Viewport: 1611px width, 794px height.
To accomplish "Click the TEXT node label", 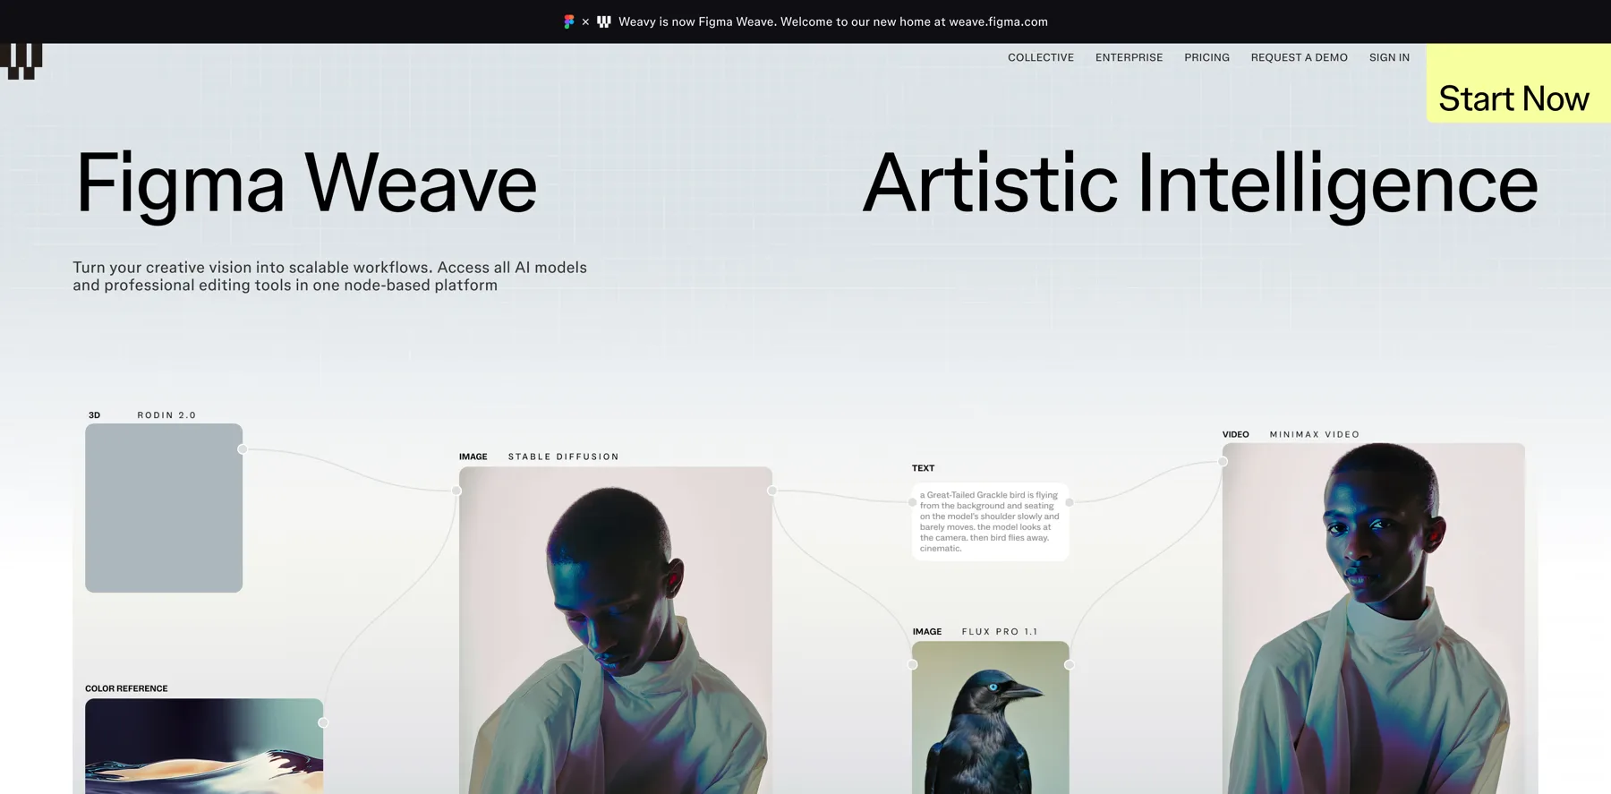I will pyautogui.click(x=923, y=468).
